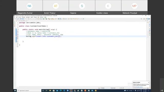The image size is (164, 92).
Task: Close the CustomerInsertDemo.java editor tab
Action: [28, 21]
